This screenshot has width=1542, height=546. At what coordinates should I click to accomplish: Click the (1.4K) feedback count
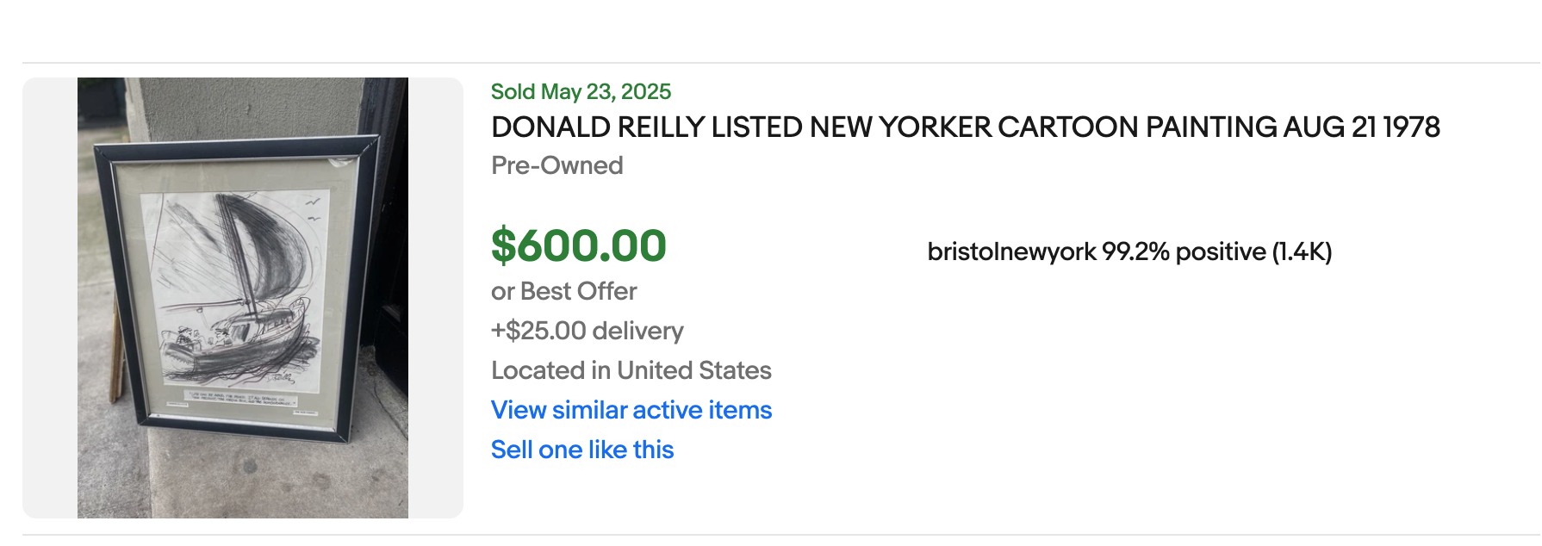point(1302,251)
